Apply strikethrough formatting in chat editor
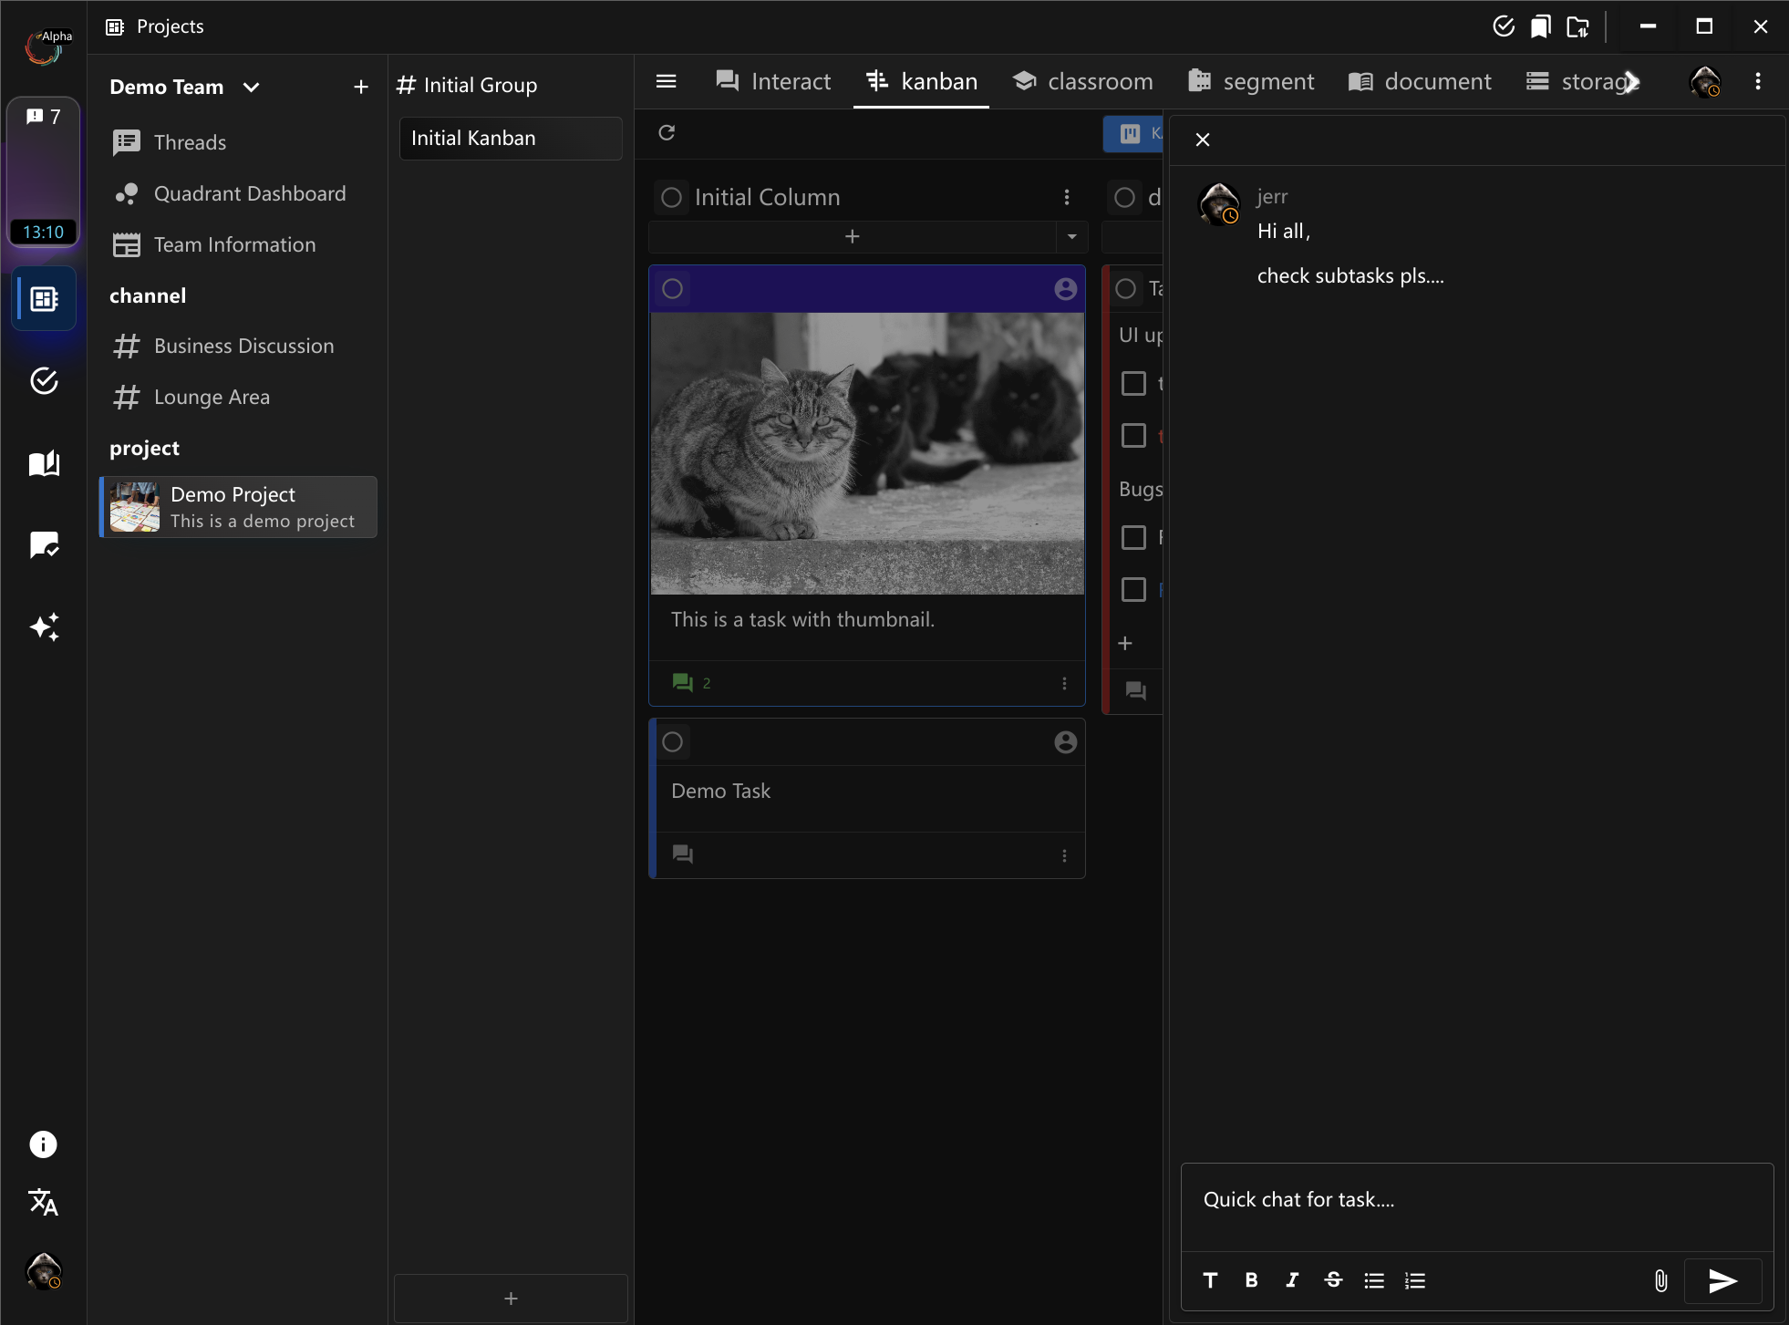Screen dimensions: 1789x1325 tap(1333, 1280)
